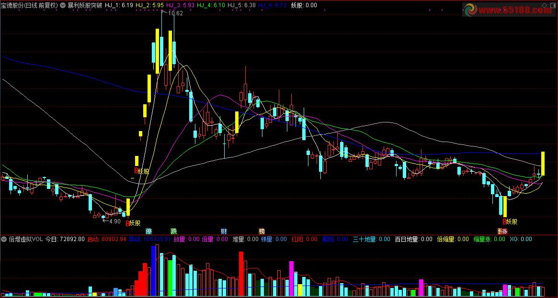Image resolution: width=558 pixels, height=298 pixels.
Task: Select the HJ_3: 5.93 value label
Action: [x=181, y=5]
